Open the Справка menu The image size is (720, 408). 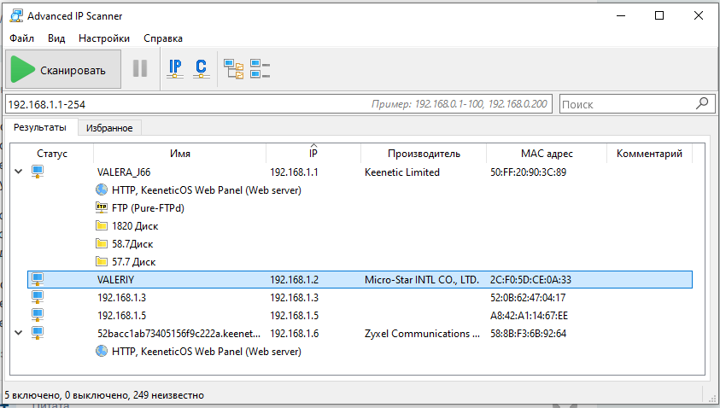click(x=163, y=38)
